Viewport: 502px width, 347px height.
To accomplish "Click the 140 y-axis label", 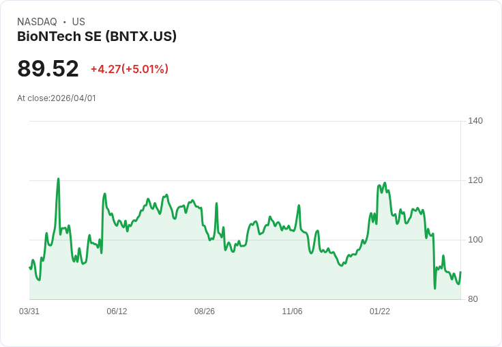I will tap(475, 121).
